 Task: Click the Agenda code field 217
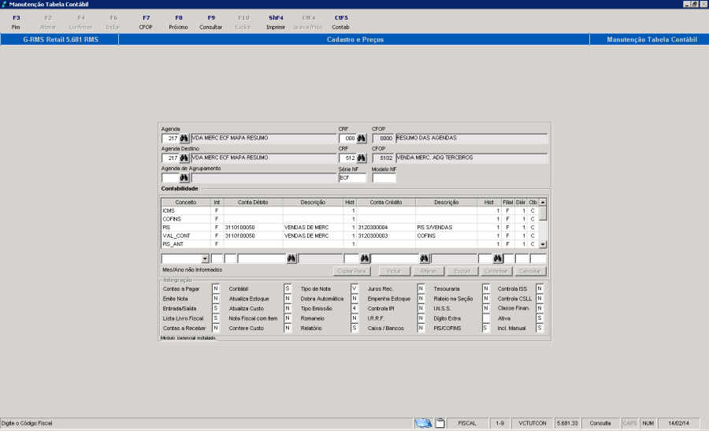[170, 138]
